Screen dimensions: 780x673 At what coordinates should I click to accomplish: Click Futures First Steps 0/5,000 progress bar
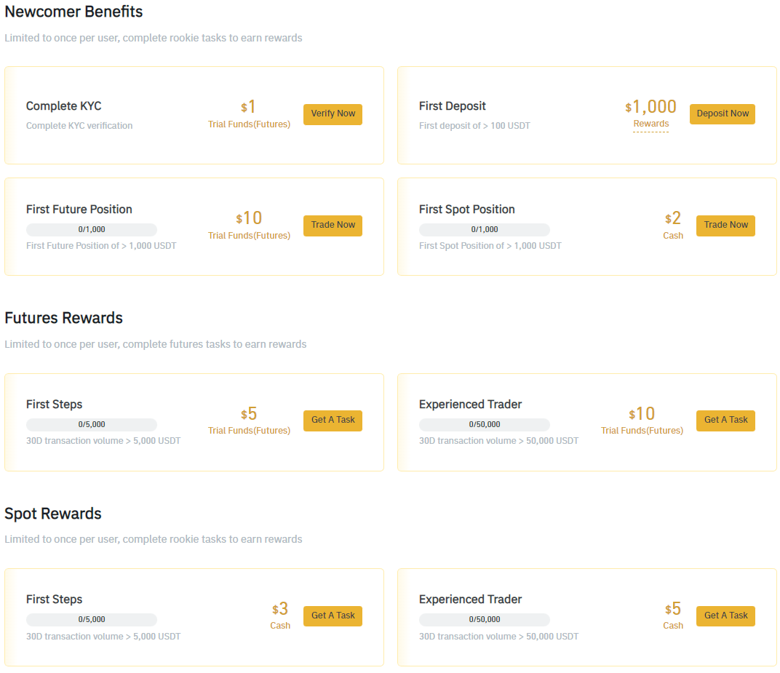[x=92, y=424]
